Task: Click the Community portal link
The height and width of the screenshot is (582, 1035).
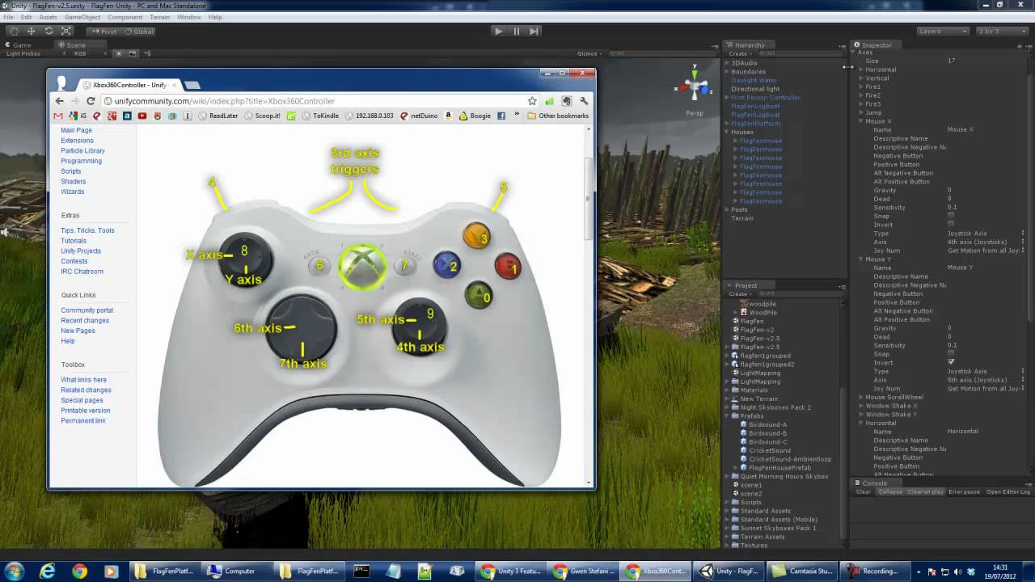Action: pos(87,310)
